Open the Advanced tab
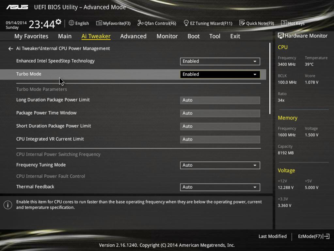The height and width of the screenshot is (251, 334). 133,36
